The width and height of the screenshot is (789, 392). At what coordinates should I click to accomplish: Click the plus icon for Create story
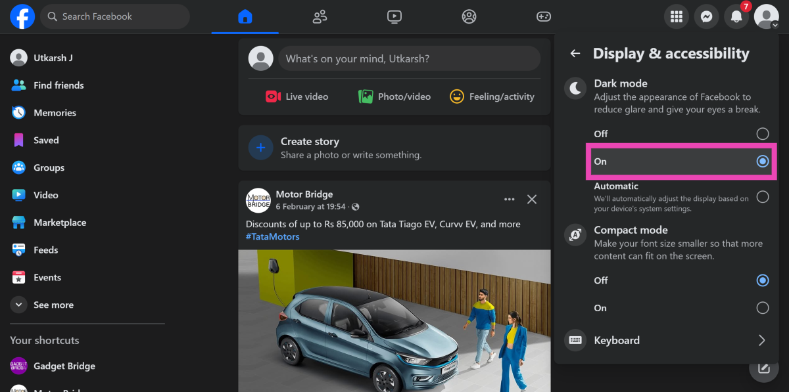click(x=260, y=148)
